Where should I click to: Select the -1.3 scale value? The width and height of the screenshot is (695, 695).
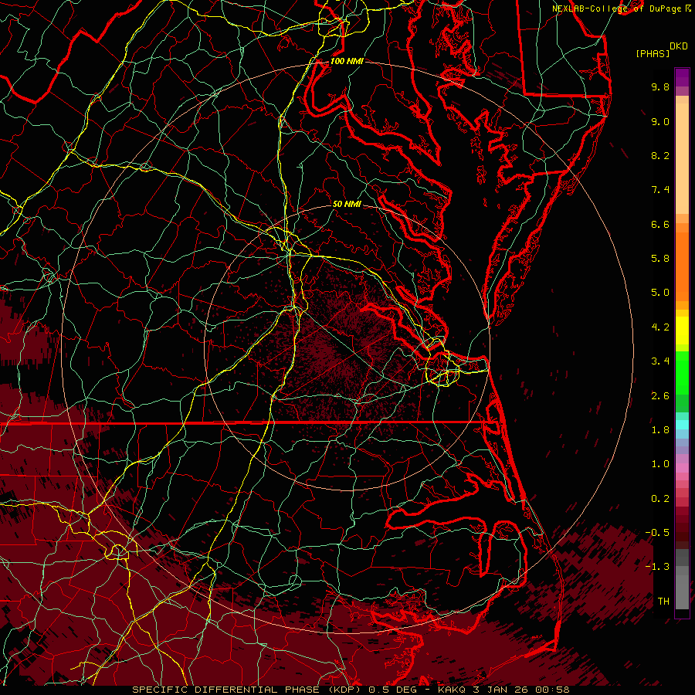657,567
